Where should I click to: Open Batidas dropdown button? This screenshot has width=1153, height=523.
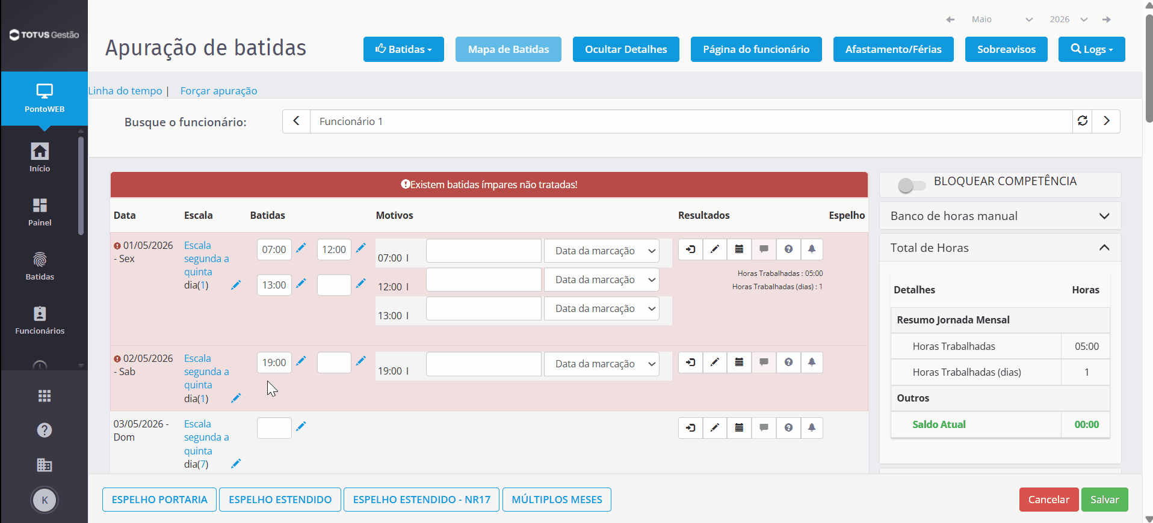tap(404, 49)
